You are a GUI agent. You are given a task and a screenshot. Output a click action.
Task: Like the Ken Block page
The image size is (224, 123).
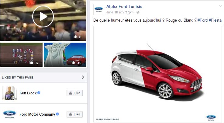74,93
